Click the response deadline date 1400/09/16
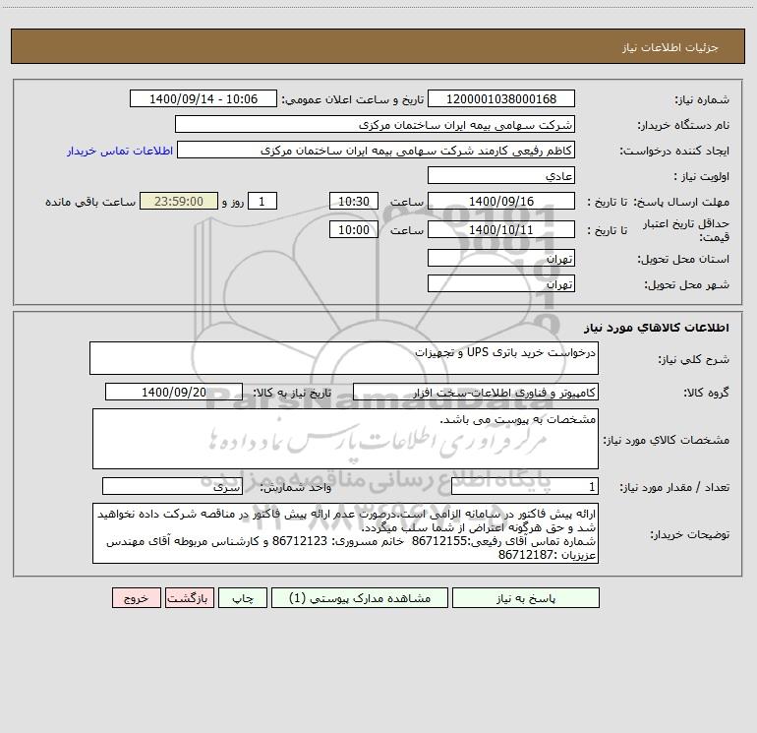 [501, 202]
